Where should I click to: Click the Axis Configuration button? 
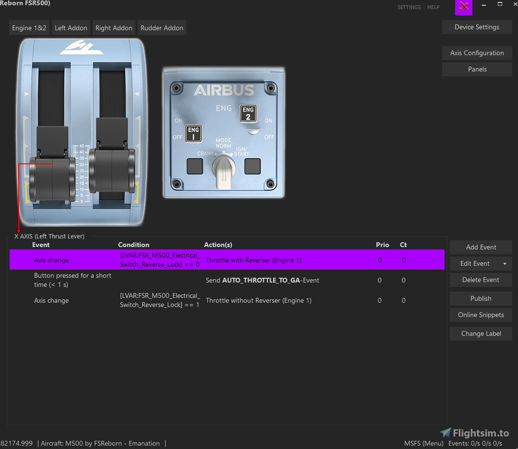tap(477, 53)
